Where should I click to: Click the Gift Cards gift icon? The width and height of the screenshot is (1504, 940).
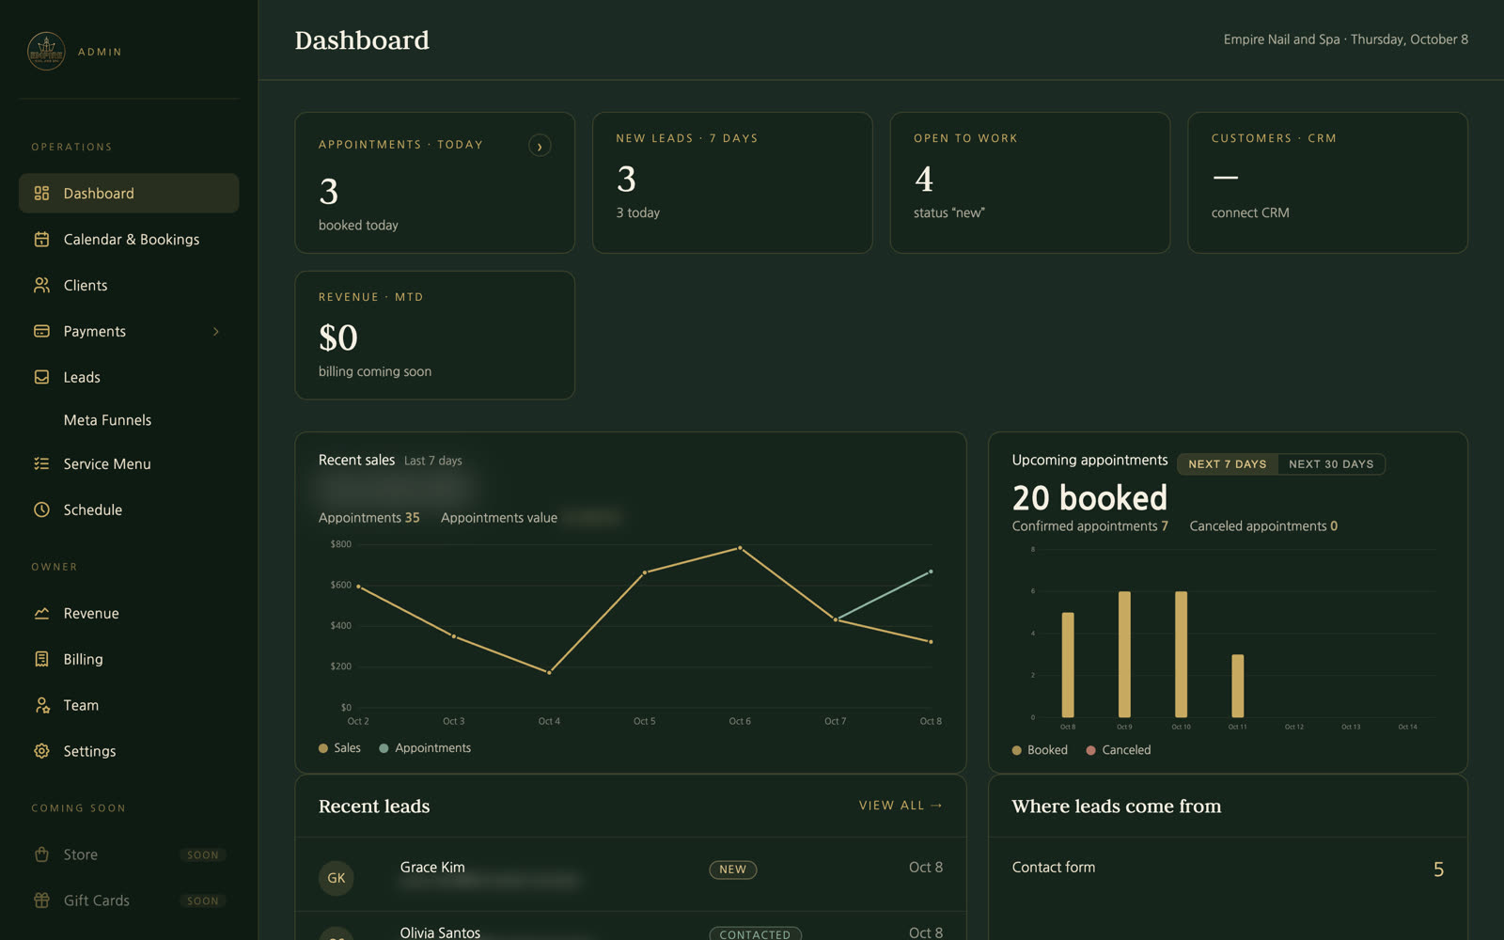pos(41,901)
